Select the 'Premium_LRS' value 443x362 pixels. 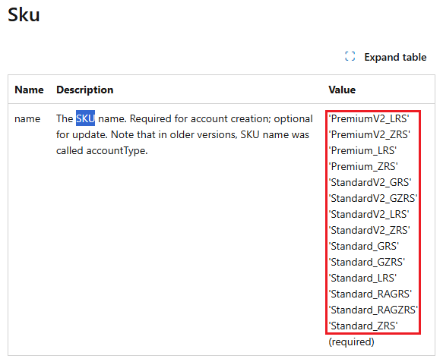click(362, 151)
